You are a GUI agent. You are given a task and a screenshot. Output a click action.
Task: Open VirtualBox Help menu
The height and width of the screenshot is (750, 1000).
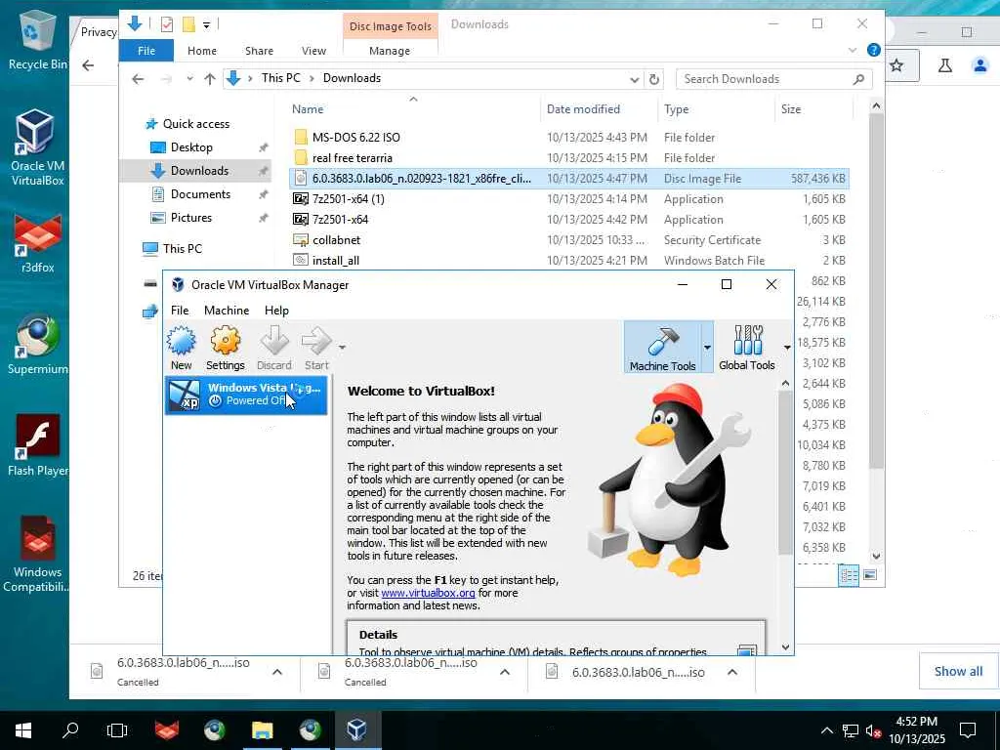[276, 311]
